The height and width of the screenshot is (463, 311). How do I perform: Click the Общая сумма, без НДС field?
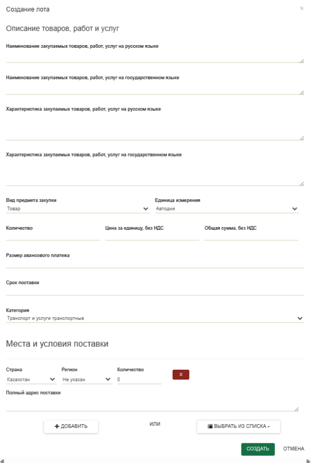[251, 236]
